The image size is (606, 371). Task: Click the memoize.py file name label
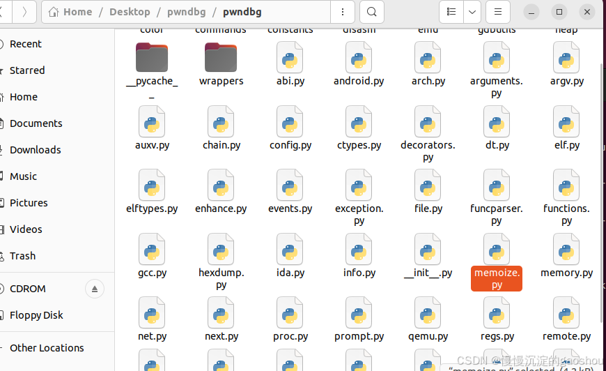click(497, 278)
